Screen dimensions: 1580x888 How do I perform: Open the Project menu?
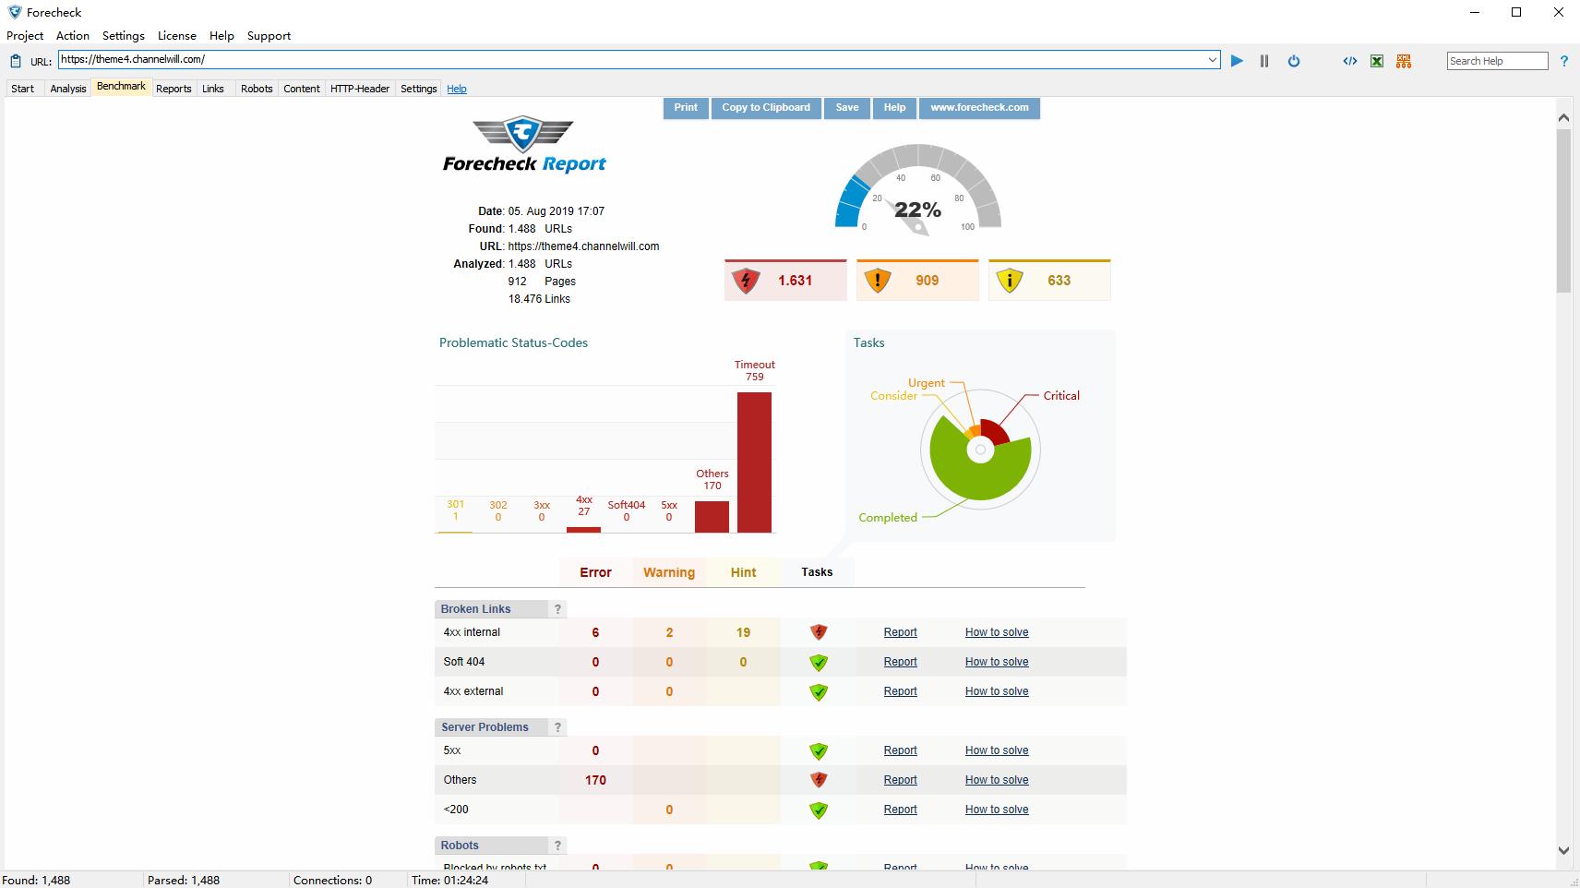pos(25,35)
